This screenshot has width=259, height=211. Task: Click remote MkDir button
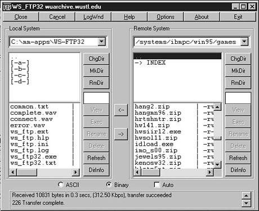(238, 71)
